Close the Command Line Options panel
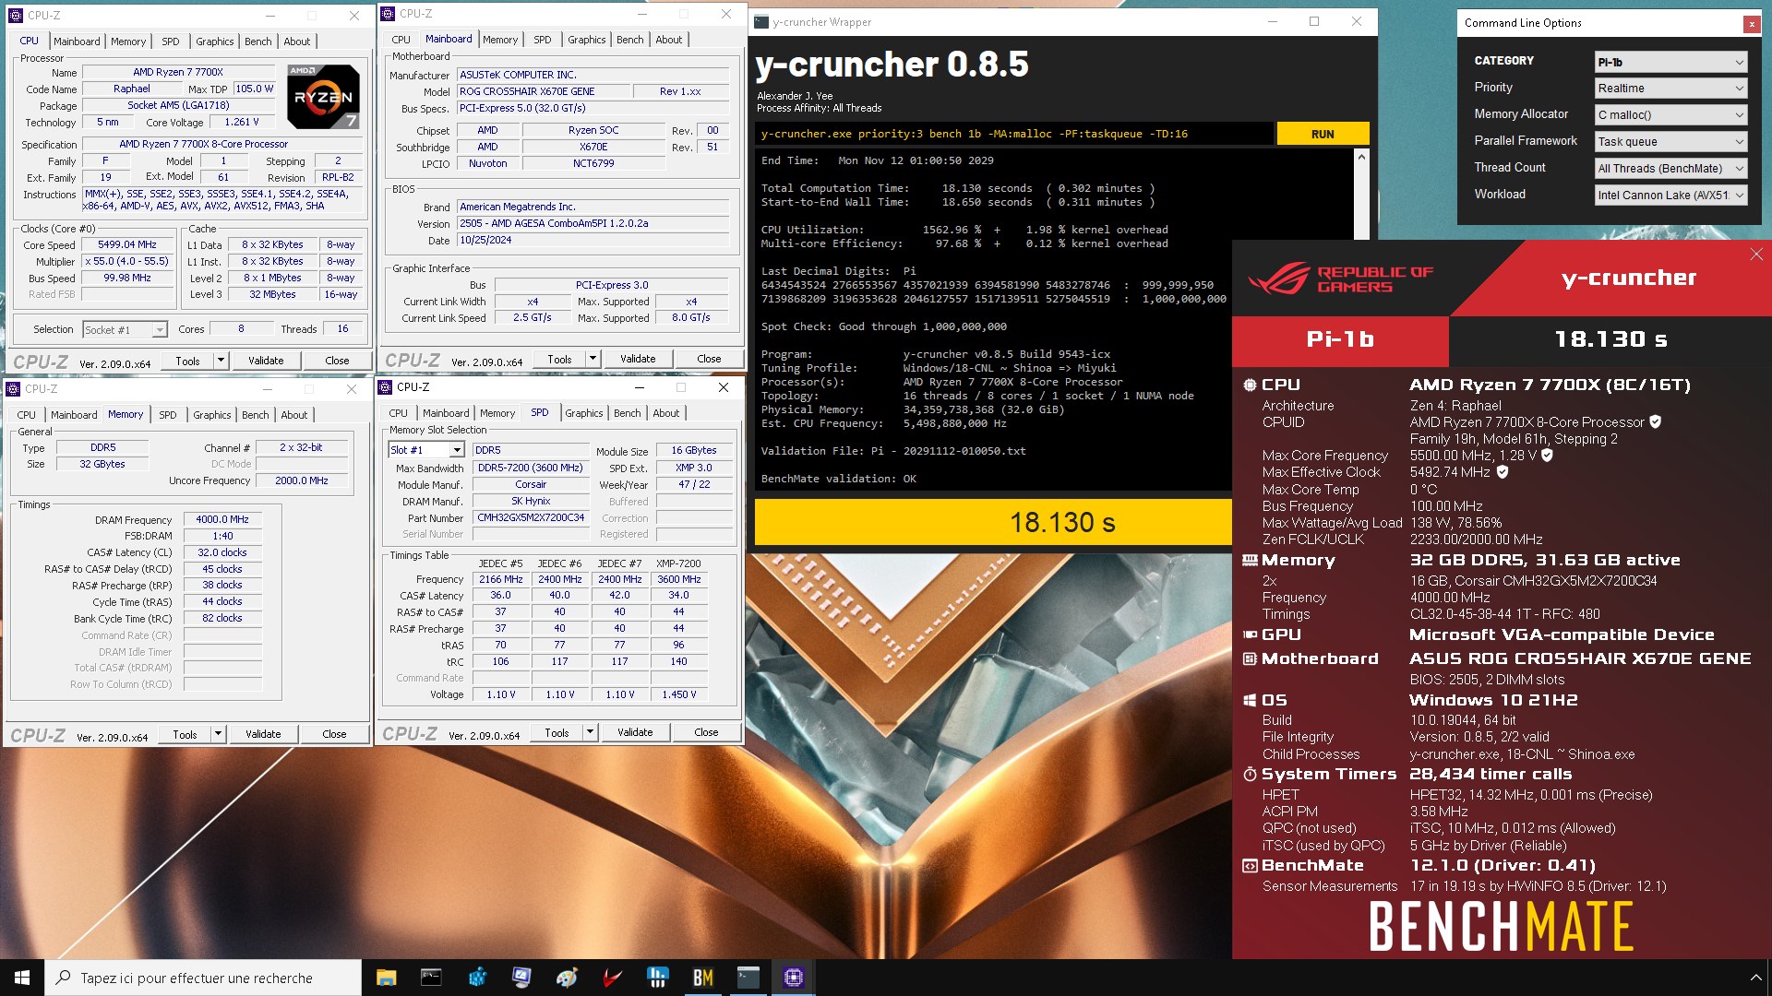 [1751, 24]
